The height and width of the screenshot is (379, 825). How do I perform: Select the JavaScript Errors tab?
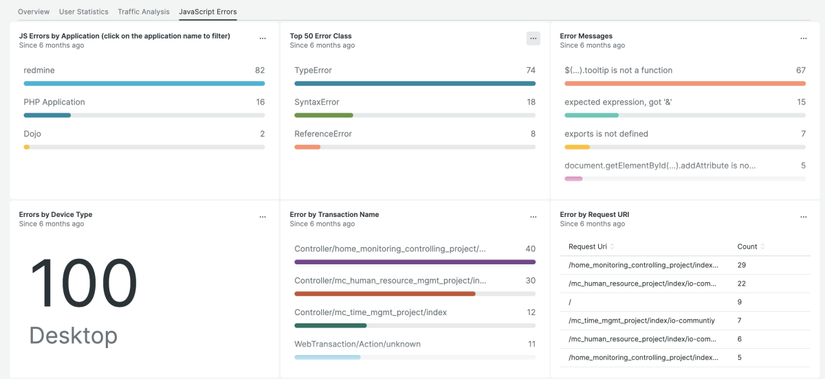(x=208, y=12)
